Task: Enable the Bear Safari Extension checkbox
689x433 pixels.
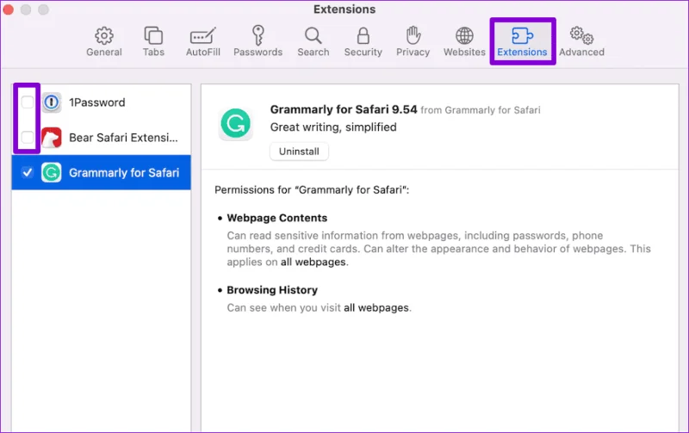Action: [28, 138]
